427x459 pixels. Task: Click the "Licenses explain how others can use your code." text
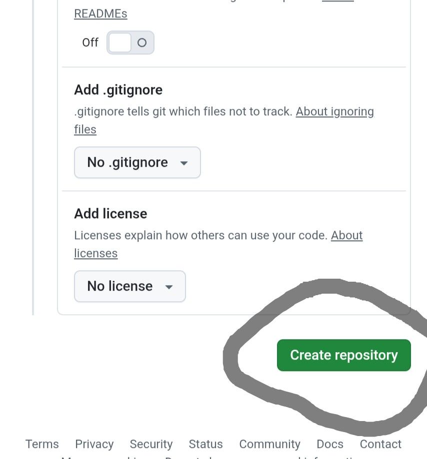coord(201,235)
